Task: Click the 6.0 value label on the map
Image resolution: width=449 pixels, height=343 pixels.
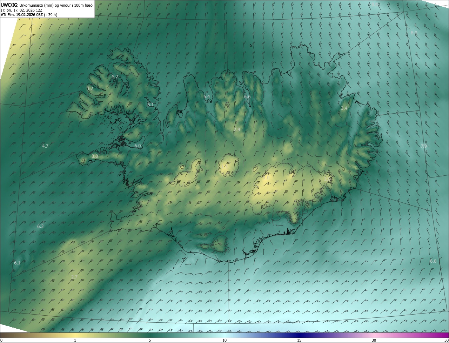Action: click(x=138, y=146)
